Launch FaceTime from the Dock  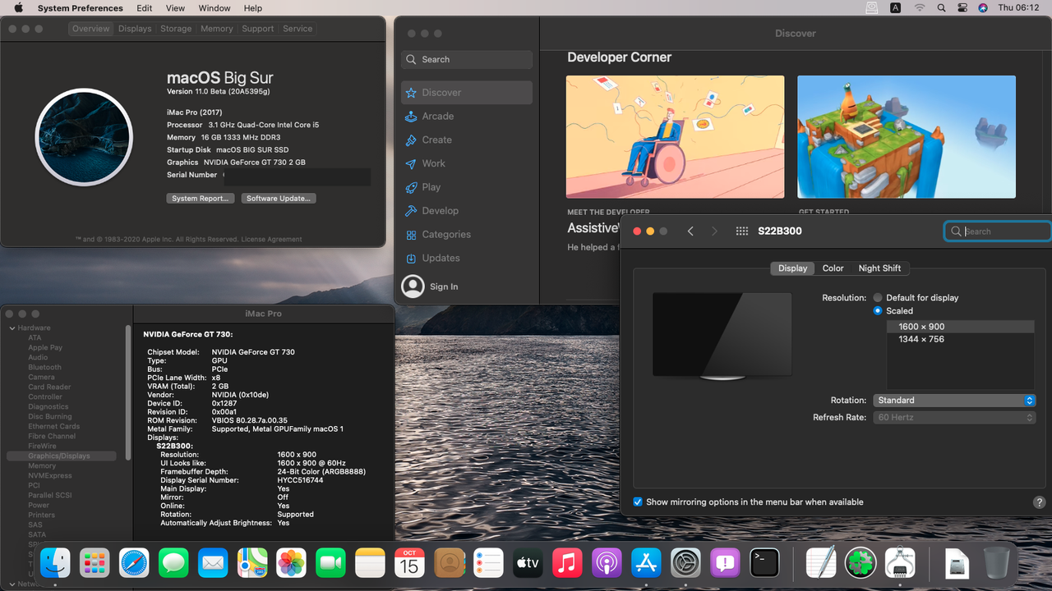tap(330, 563)
